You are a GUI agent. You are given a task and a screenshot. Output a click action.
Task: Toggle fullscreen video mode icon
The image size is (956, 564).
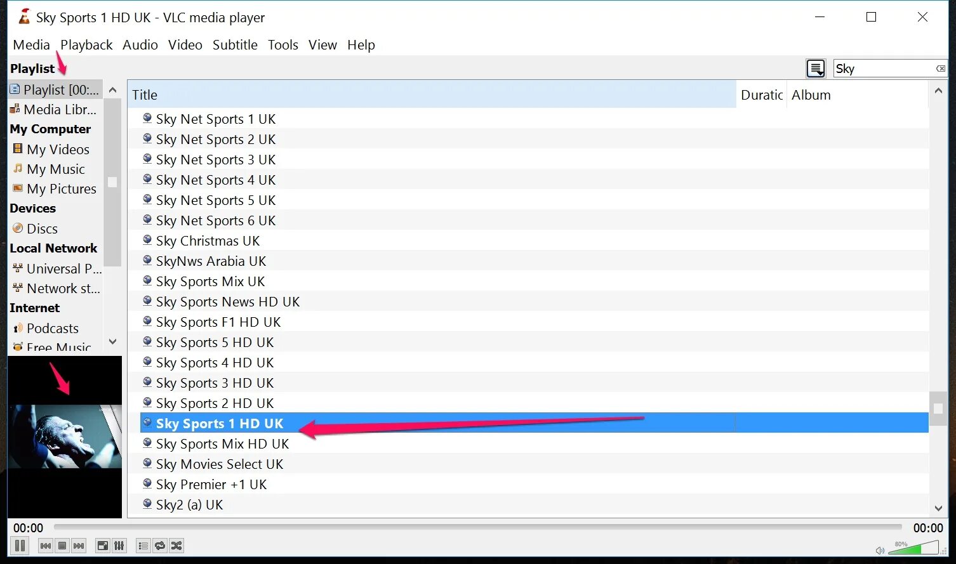[x=102, y=546]
